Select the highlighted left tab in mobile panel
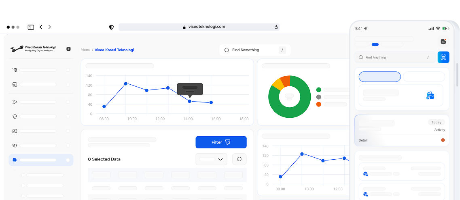Image resolution: width=460 pixels, height=200 pixels. tap(379, 77)
